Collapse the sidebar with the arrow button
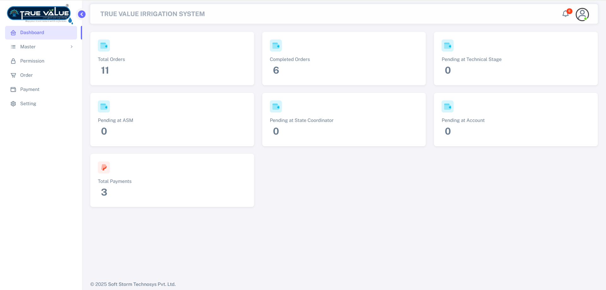 pyautogui.click(x=81, y=14)
